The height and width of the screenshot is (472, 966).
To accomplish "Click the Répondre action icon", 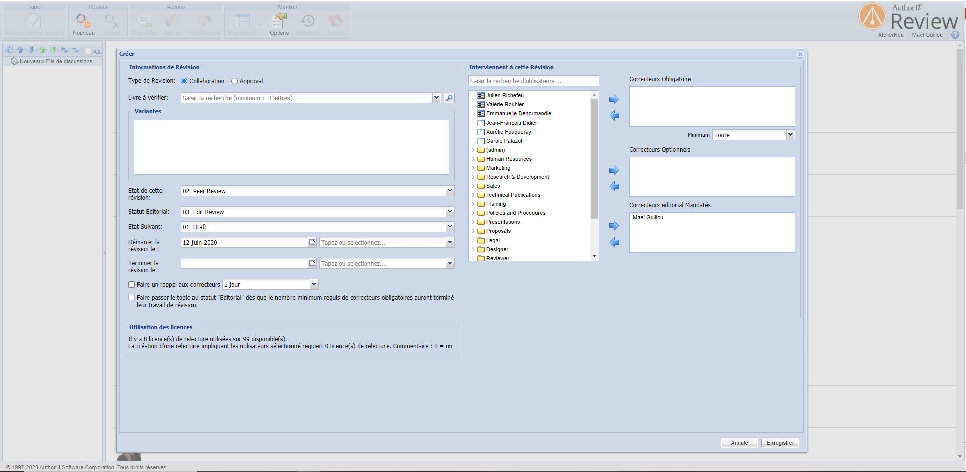I will coord(144,21).
